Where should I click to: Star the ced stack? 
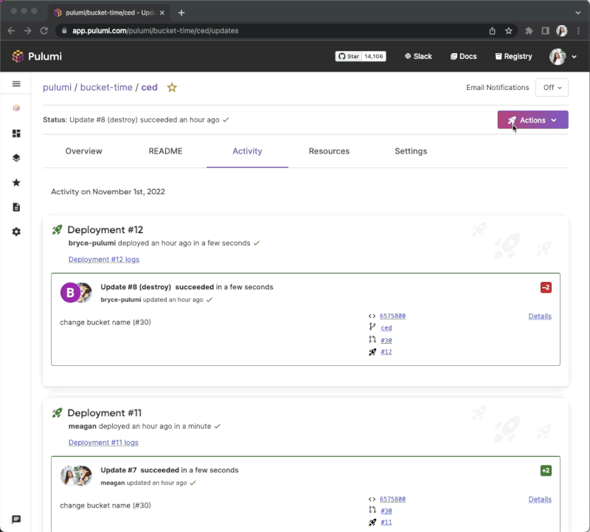172,87
